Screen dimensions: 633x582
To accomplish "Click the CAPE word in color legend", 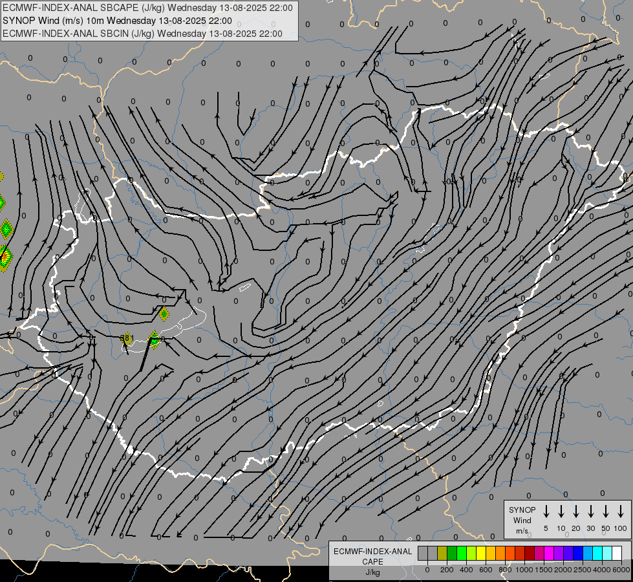I will pyautogui.click(x=372, y=562).
